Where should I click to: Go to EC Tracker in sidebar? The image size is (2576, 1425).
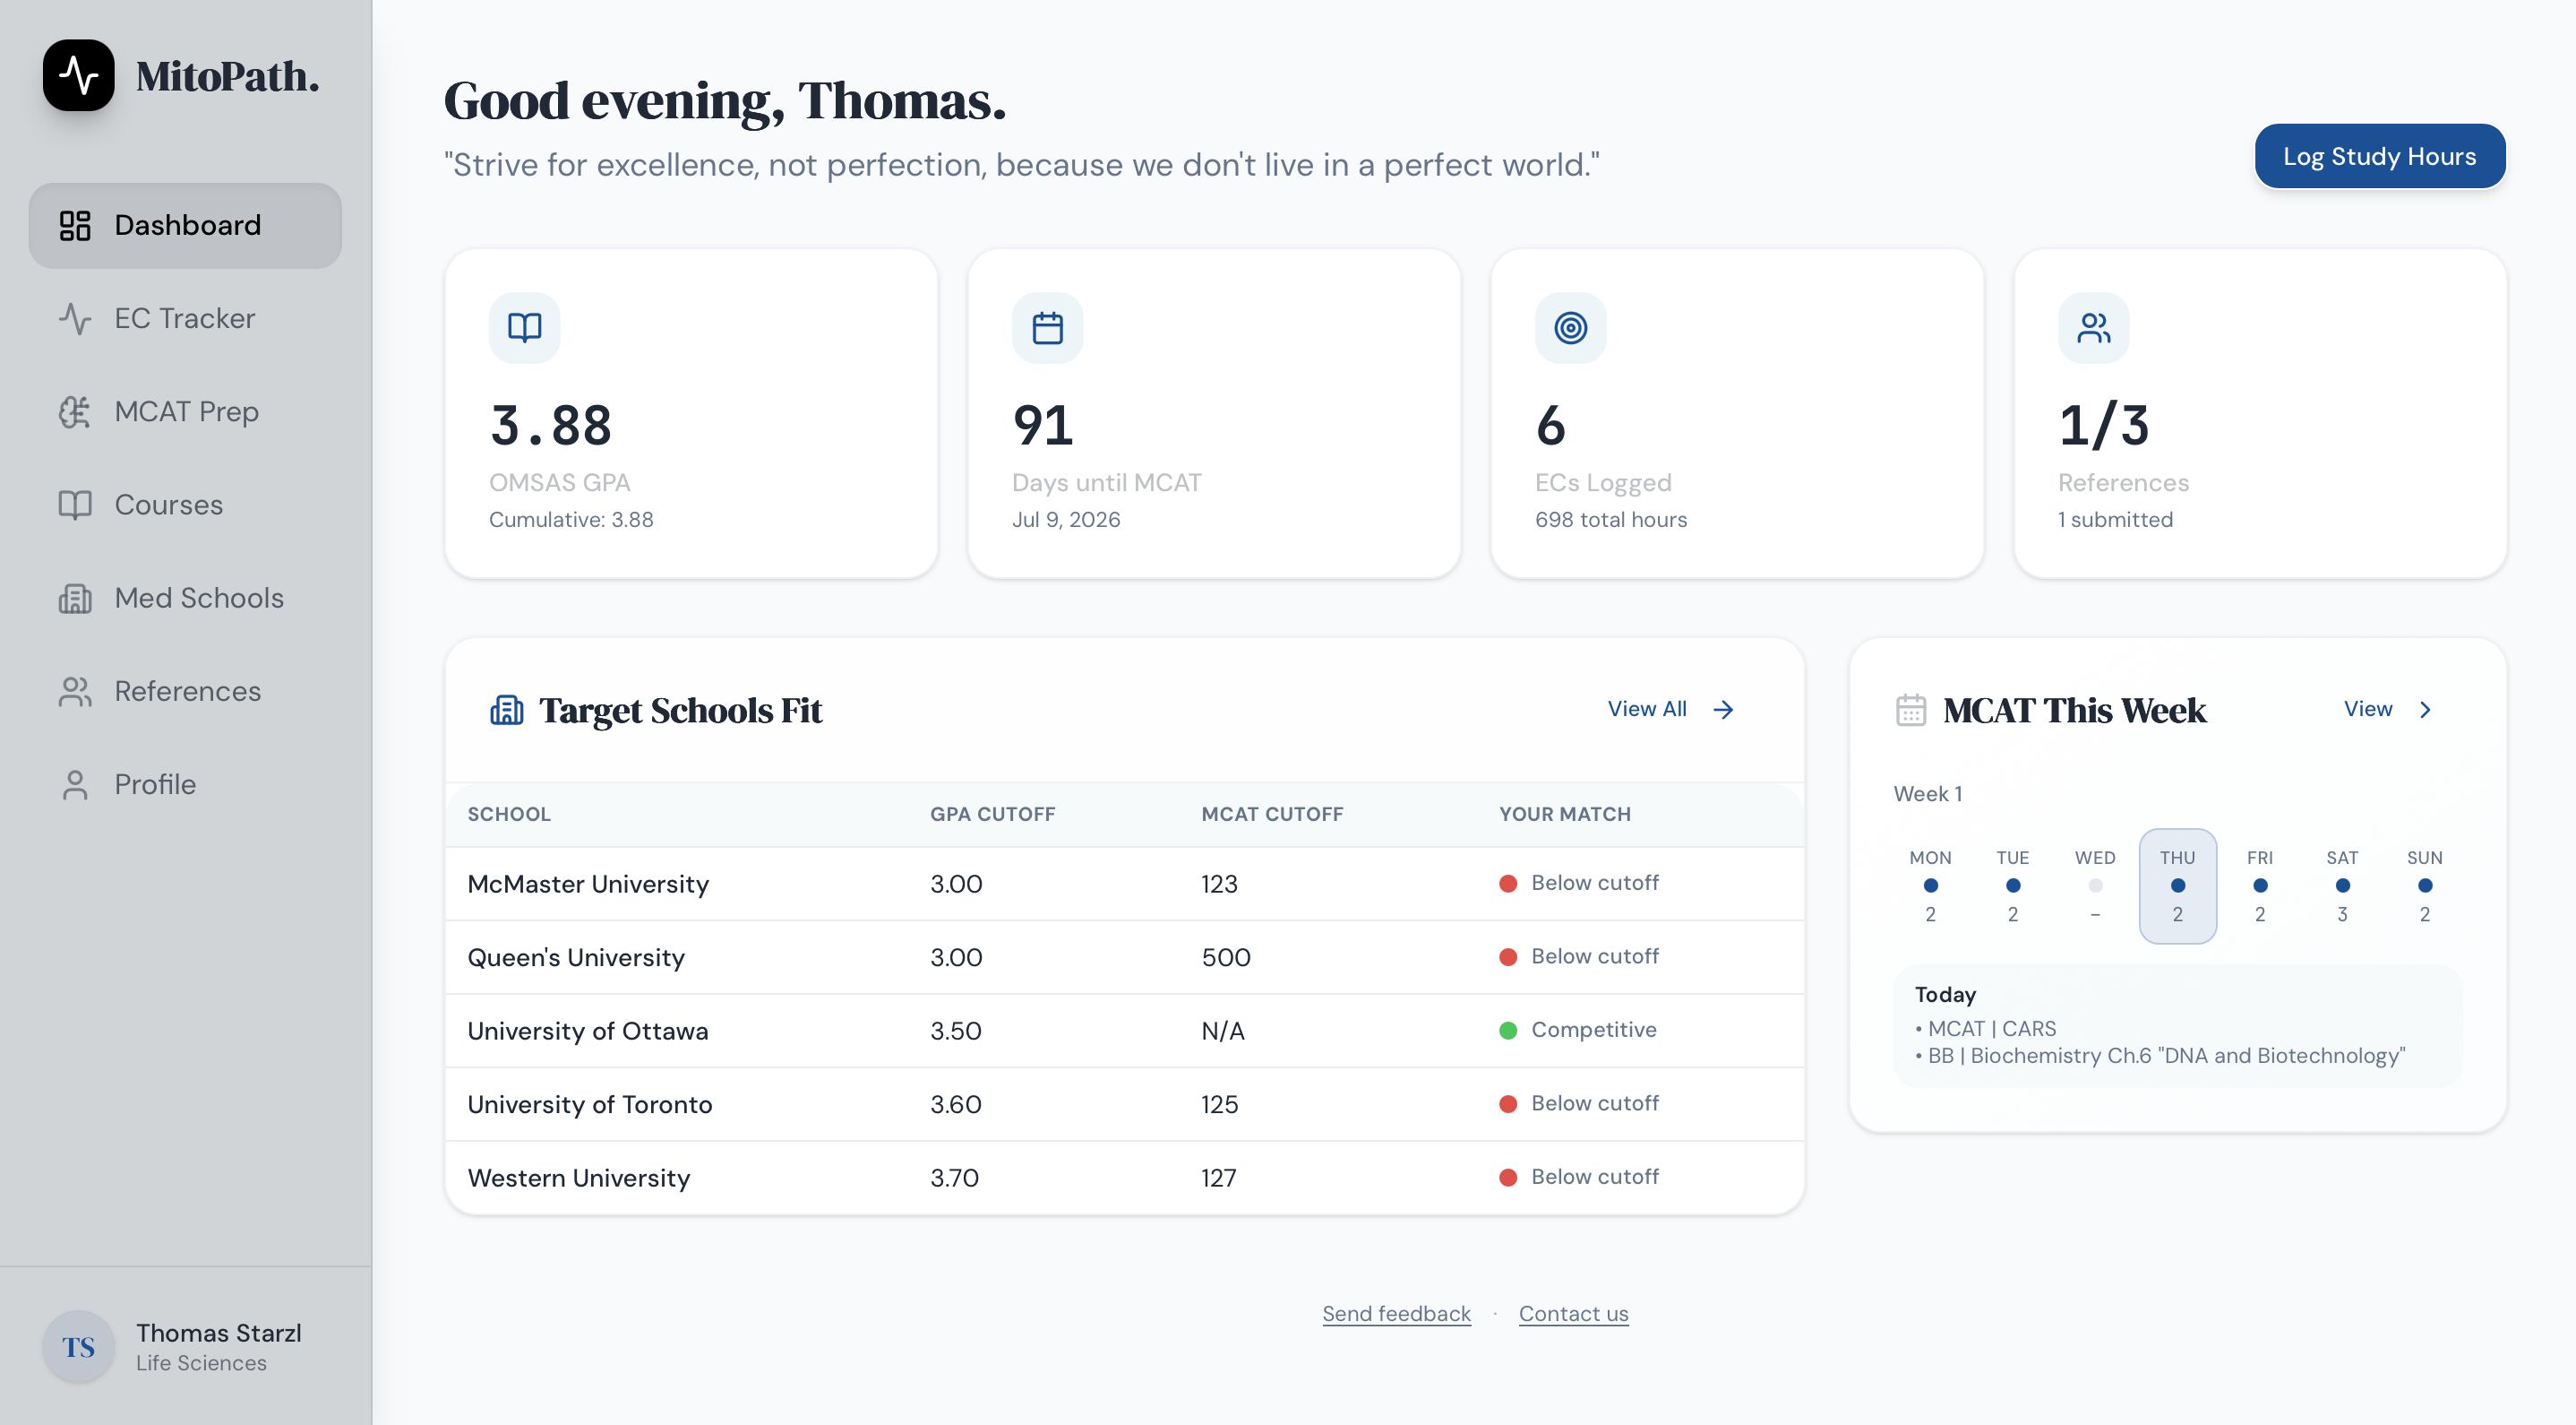185,318
